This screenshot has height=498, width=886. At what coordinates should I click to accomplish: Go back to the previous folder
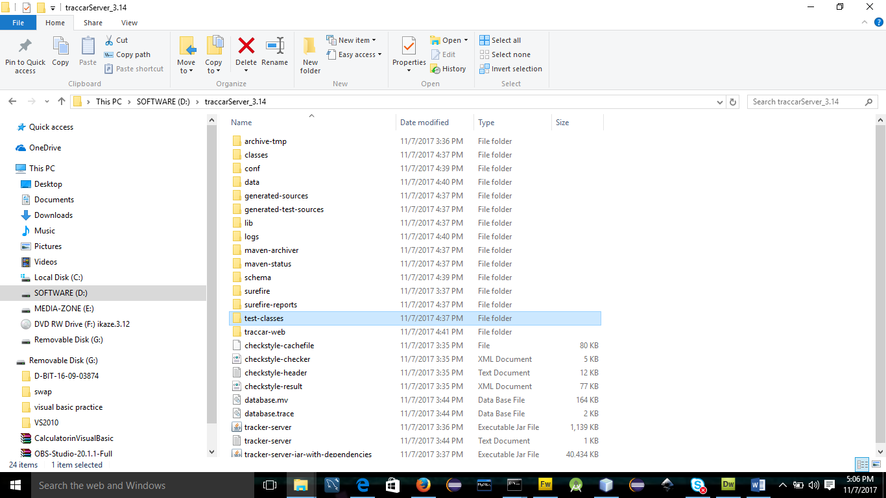(12, 102)
